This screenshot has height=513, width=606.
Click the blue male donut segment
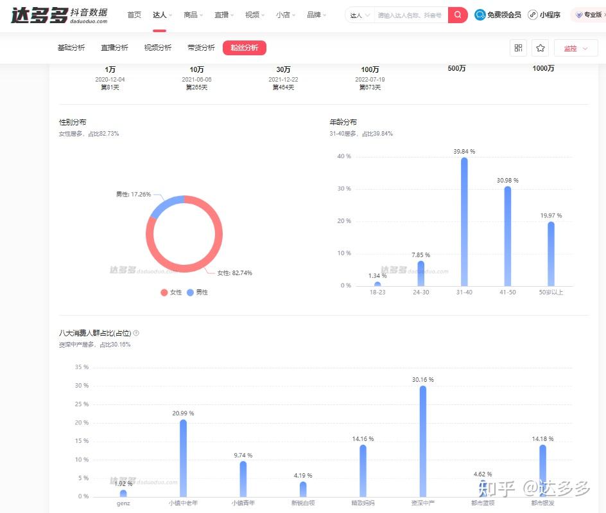166,205
